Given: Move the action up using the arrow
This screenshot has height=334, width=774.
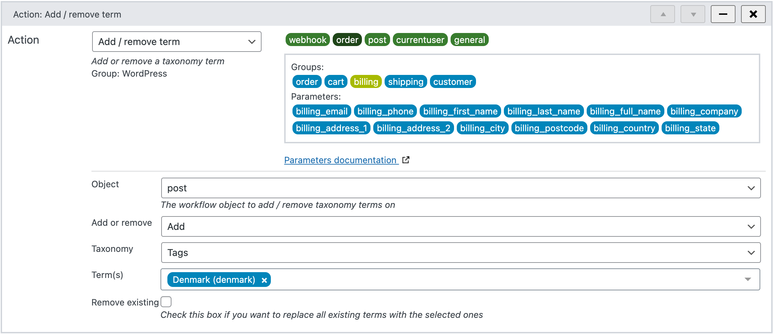Looking at the screenshot, I should point(663,14).
